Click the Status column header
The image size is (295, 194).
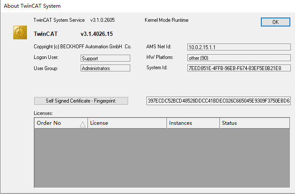pos(255,123)
